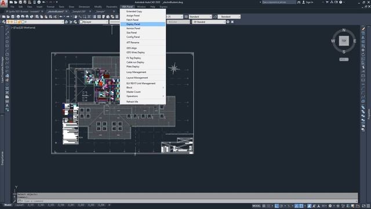The image size is (371, 209).
Task: Click the search keyword input box
Action: tap(279, 2)
